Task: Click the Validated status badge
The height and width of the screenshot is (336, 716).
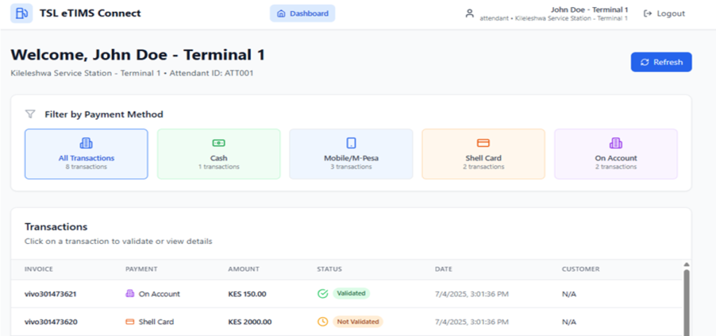Action: pos(351,293)
